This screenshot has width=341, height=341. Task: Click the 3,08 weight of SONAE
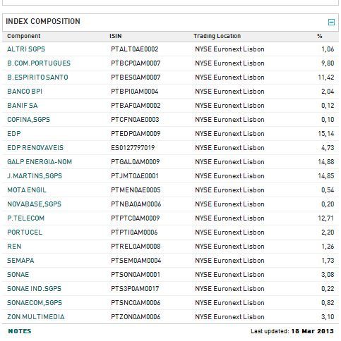click(x=328, y=275)
